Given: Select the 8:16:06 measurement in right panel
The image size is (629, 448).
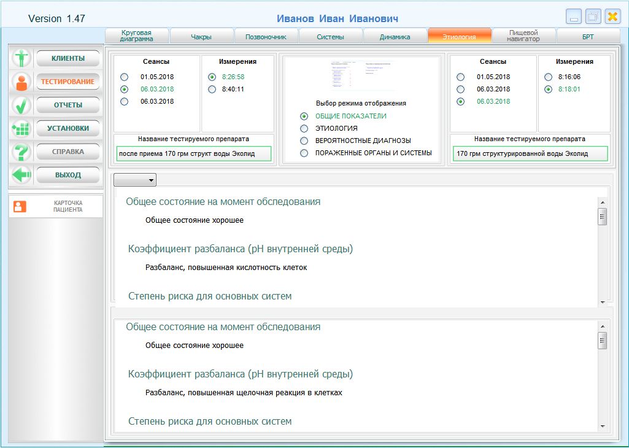Looking at the screenshot, I should pos(549,77).
